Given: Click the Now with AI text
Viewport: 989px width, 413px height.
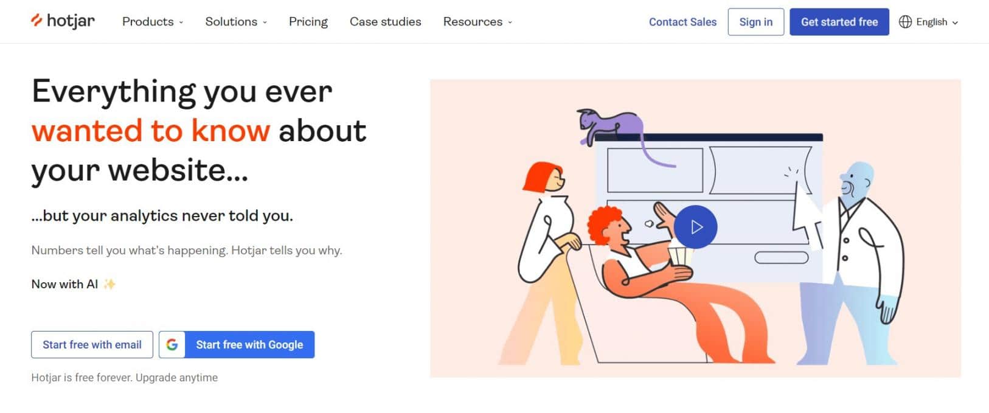Looking at the screenshot, I should (64, 284).
